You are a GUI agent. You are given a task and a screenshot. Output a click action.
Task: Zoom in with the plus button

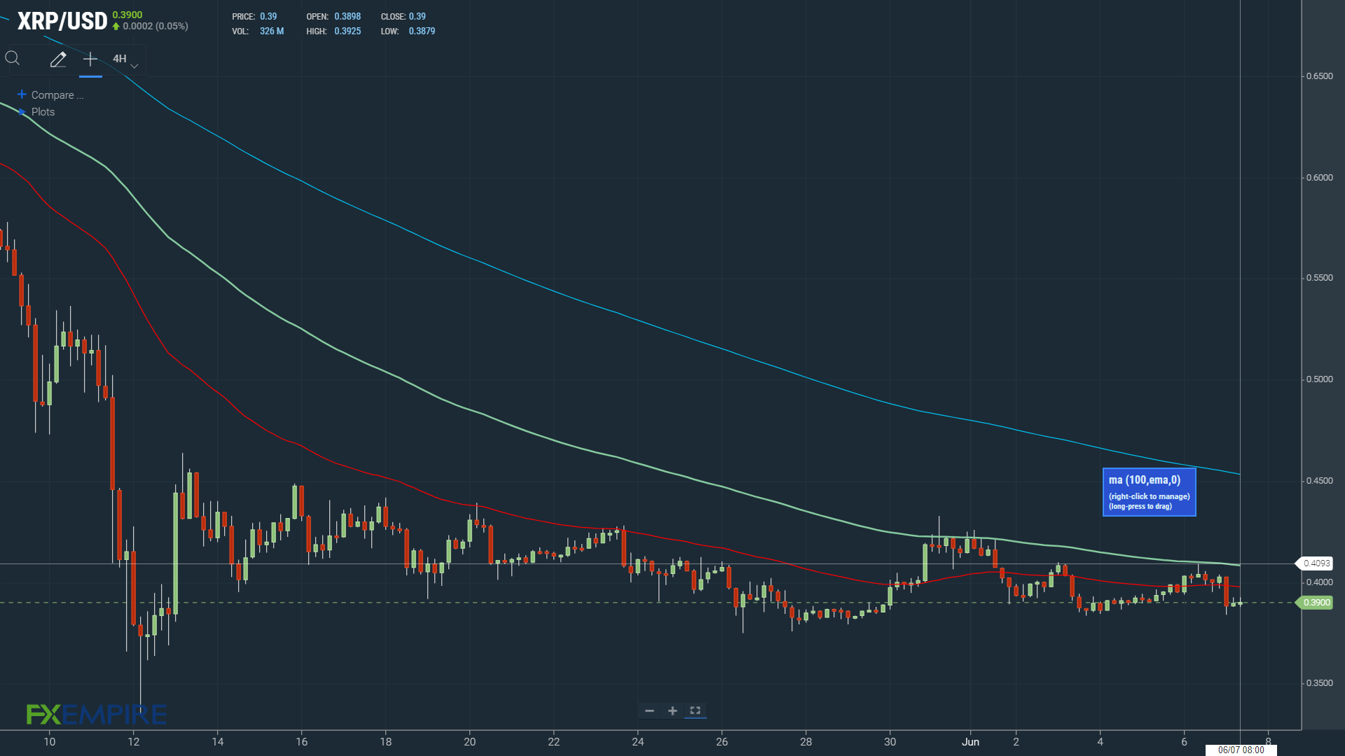[672, 710]
